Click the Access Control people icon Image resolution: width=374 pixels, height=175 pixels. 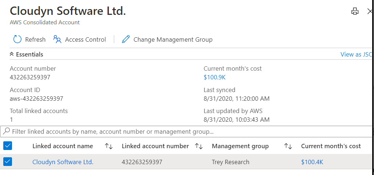(57, 39)
